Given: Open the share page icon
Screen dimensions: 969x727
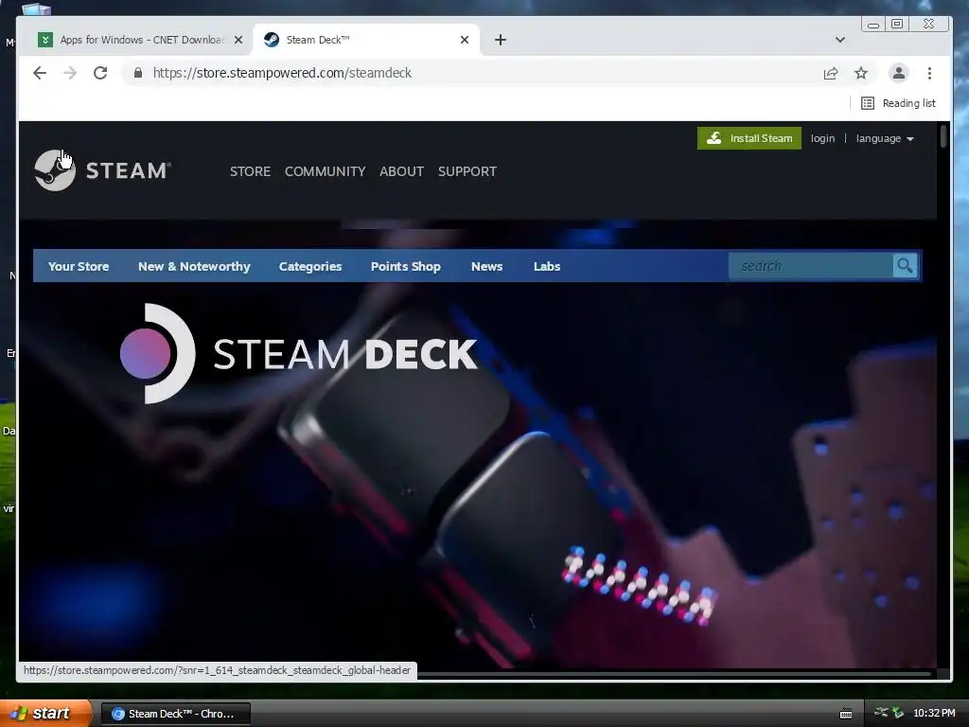Looking at the screenshot, I should click(831, 73).
